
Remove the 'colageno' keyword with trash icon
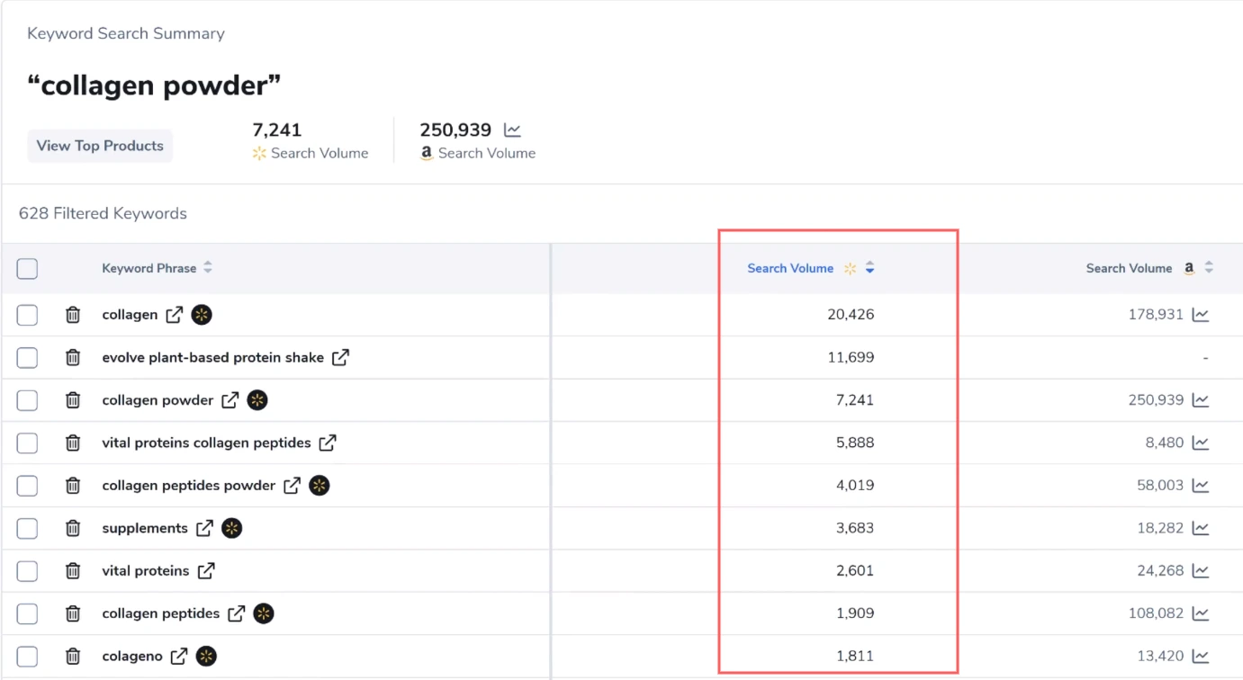click(73, 657)
